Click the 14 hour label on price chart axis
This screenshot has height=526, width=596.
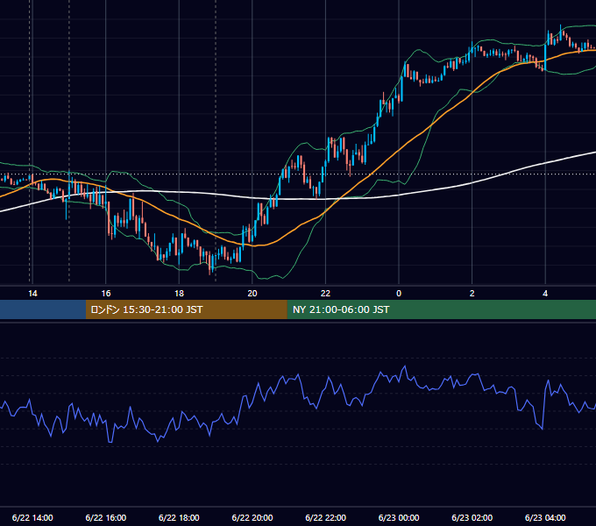point(32,294)
